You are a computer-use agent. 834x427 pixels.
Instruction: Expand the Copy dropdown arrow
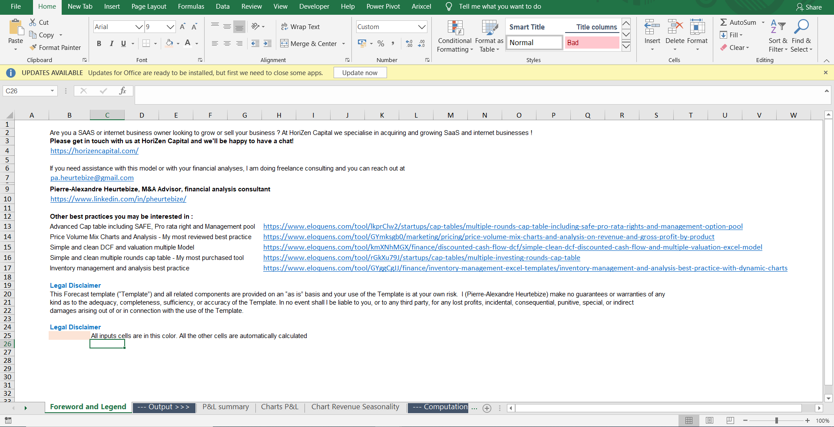(61, 35)
